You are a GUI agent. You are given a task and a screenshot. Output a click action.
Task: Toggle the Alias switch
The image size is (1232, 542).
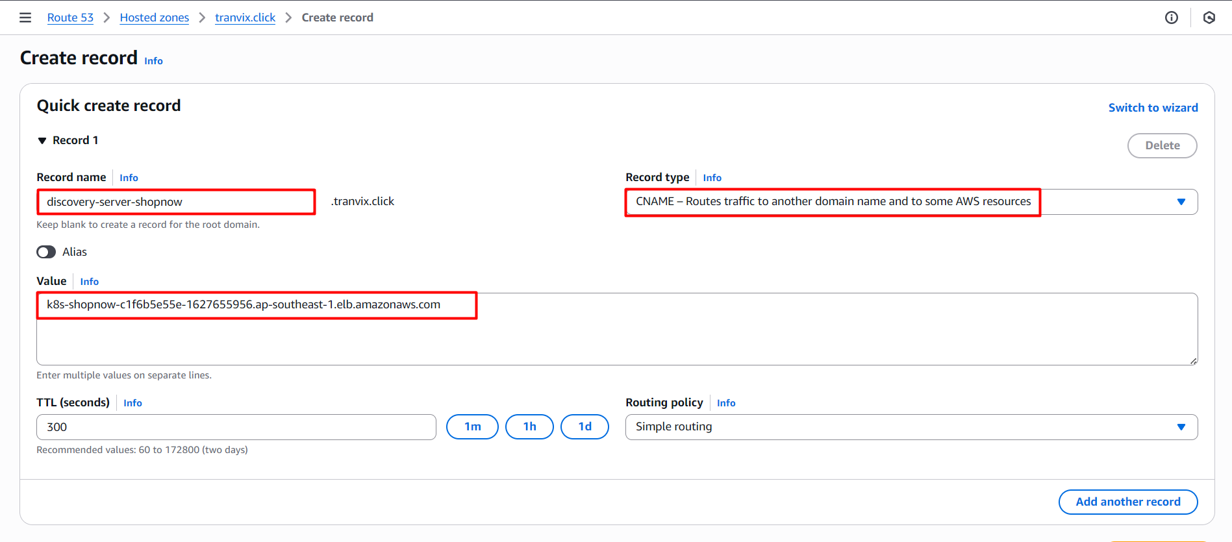tap(46, 252)
